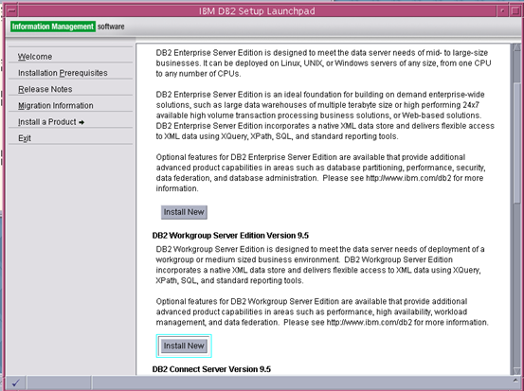The image size is (524, 391).
Task: Click heading DB2 Connect Server Version 9.5
Action: click(211, 369)
